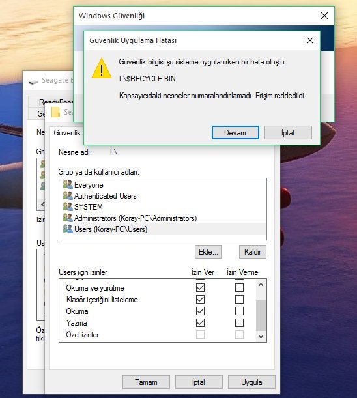
Task: Uncheck İzin Ver for Okuma ve yürütme
Action: click(x=200, y=287)
